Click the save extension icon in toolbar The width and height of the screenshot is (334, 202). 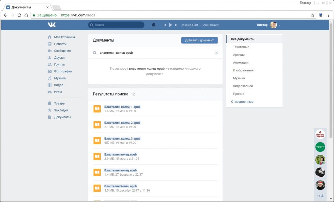[x=321, y=15]
